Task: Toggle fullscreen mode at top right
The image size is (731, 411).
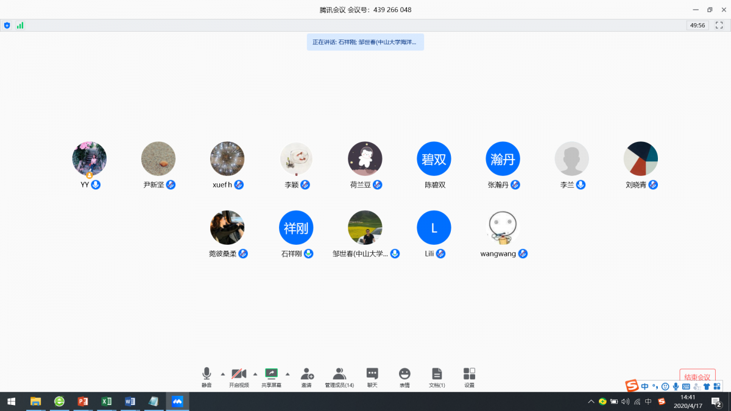Action: click(719, 26)
